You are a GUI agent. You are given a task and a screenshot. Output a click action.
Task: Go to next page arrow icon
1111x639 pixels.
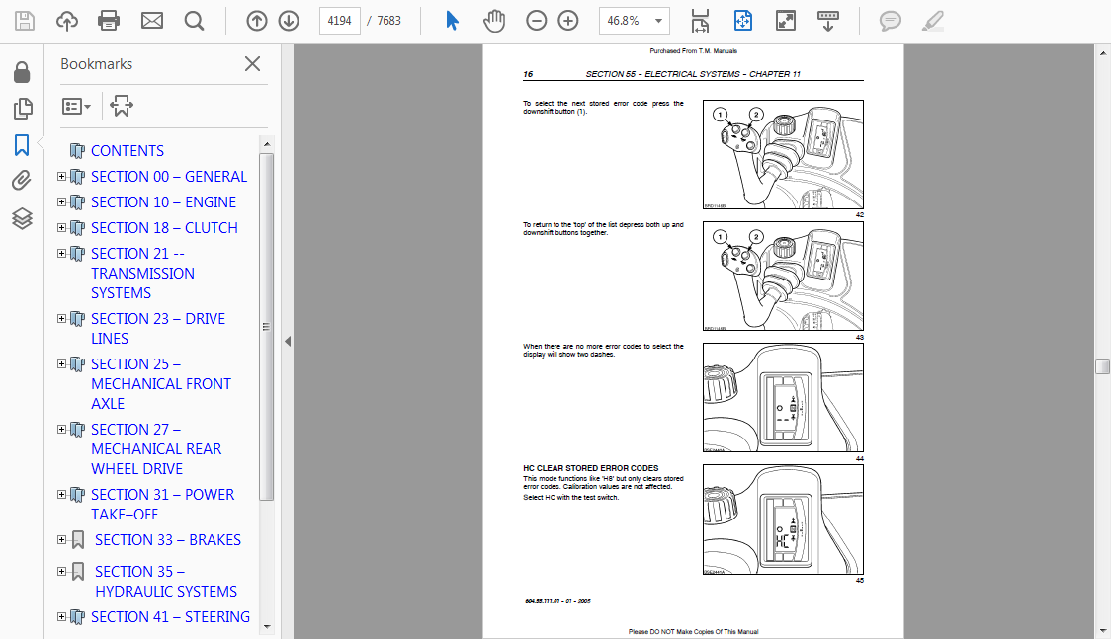tap(289, 21)
